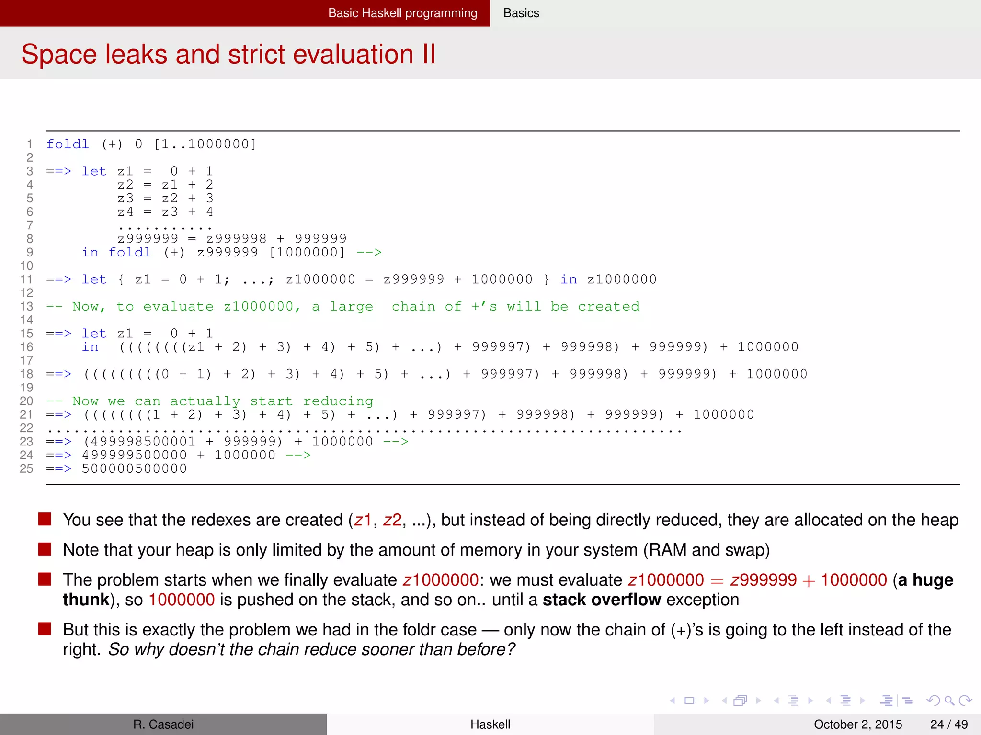Click the go-forward redo arrow icon

click(x=966, y=701)
